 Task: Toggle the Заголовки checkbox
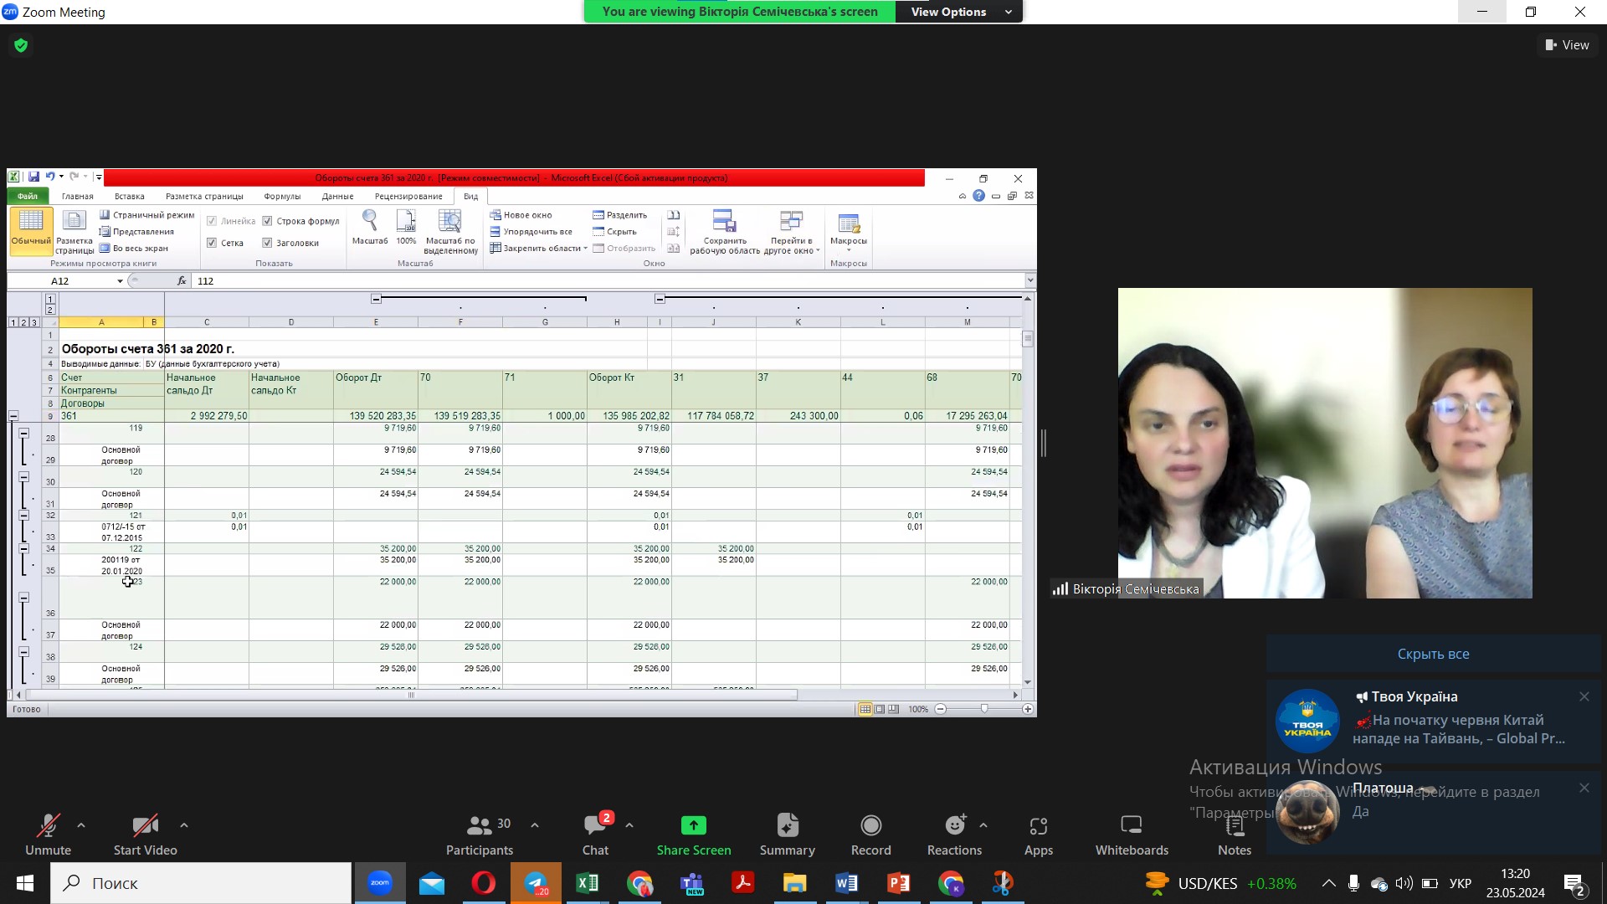click(x=267, y=243)
